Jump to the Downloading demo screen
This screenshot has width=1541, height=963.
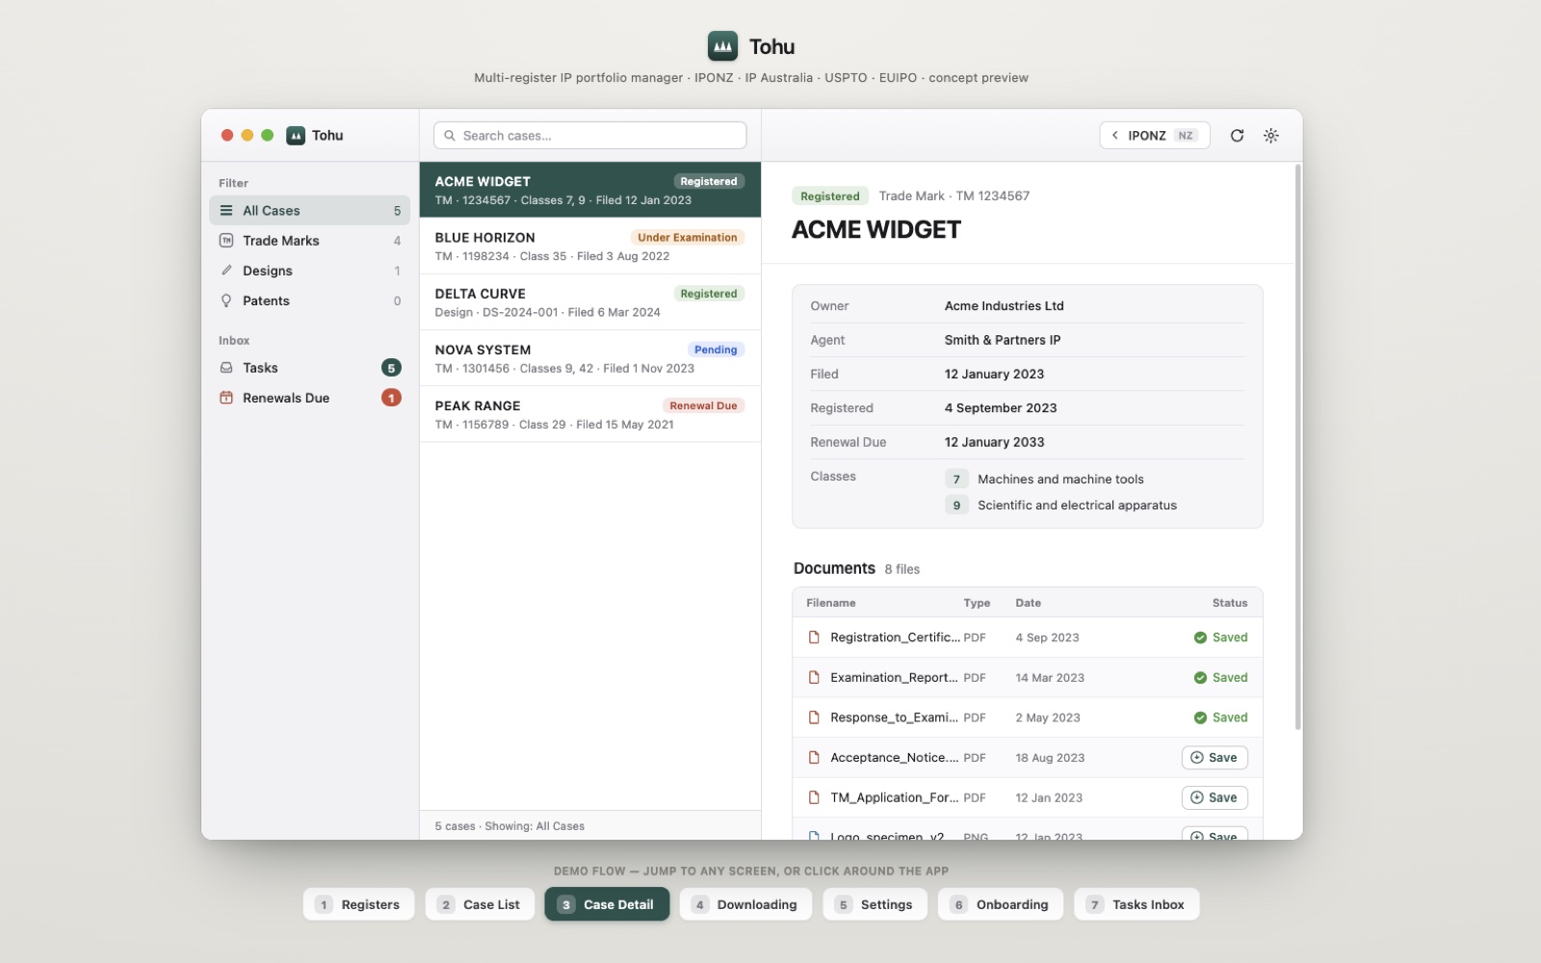tap(745, 904)
